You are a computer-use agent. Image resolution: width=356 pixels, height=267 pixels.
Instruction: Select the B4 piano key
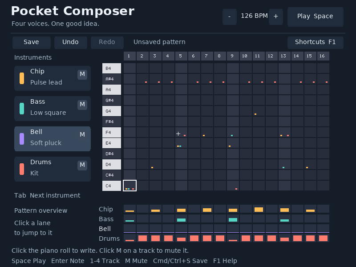point(112,69)
